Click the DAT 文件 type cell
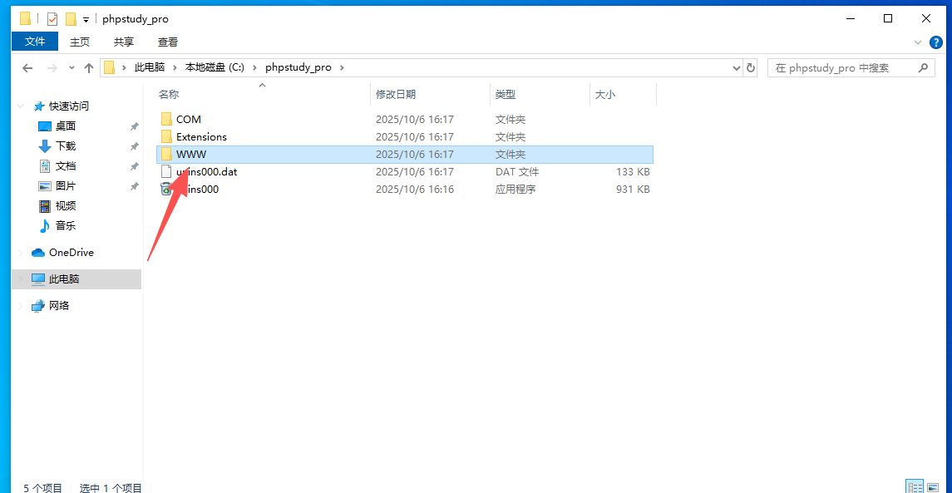Screen dimensions: 952x493 [516, 172]
